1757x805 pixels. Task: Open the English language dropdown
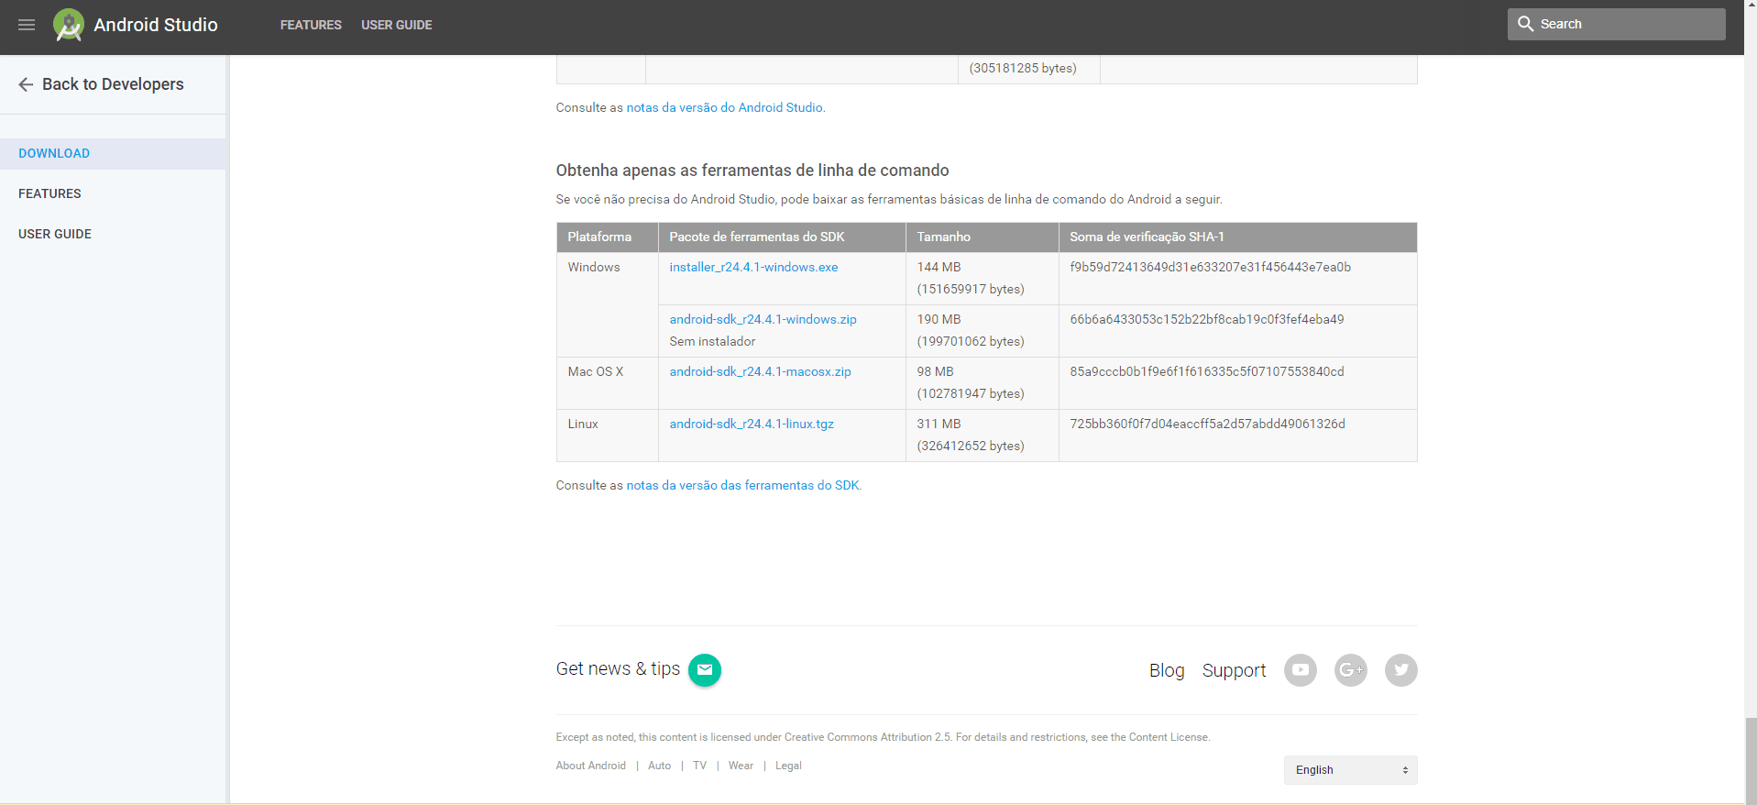1351,770
